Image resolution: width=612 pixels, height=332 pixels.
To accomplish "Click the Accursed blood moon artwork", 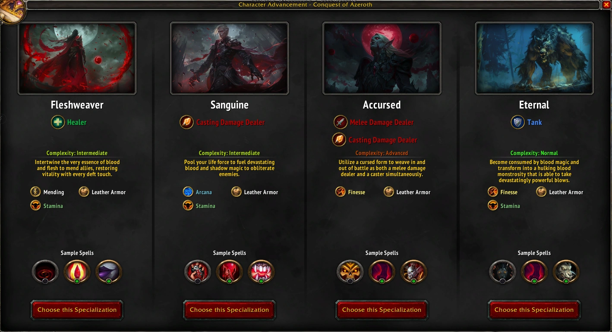I will point(382,58).
